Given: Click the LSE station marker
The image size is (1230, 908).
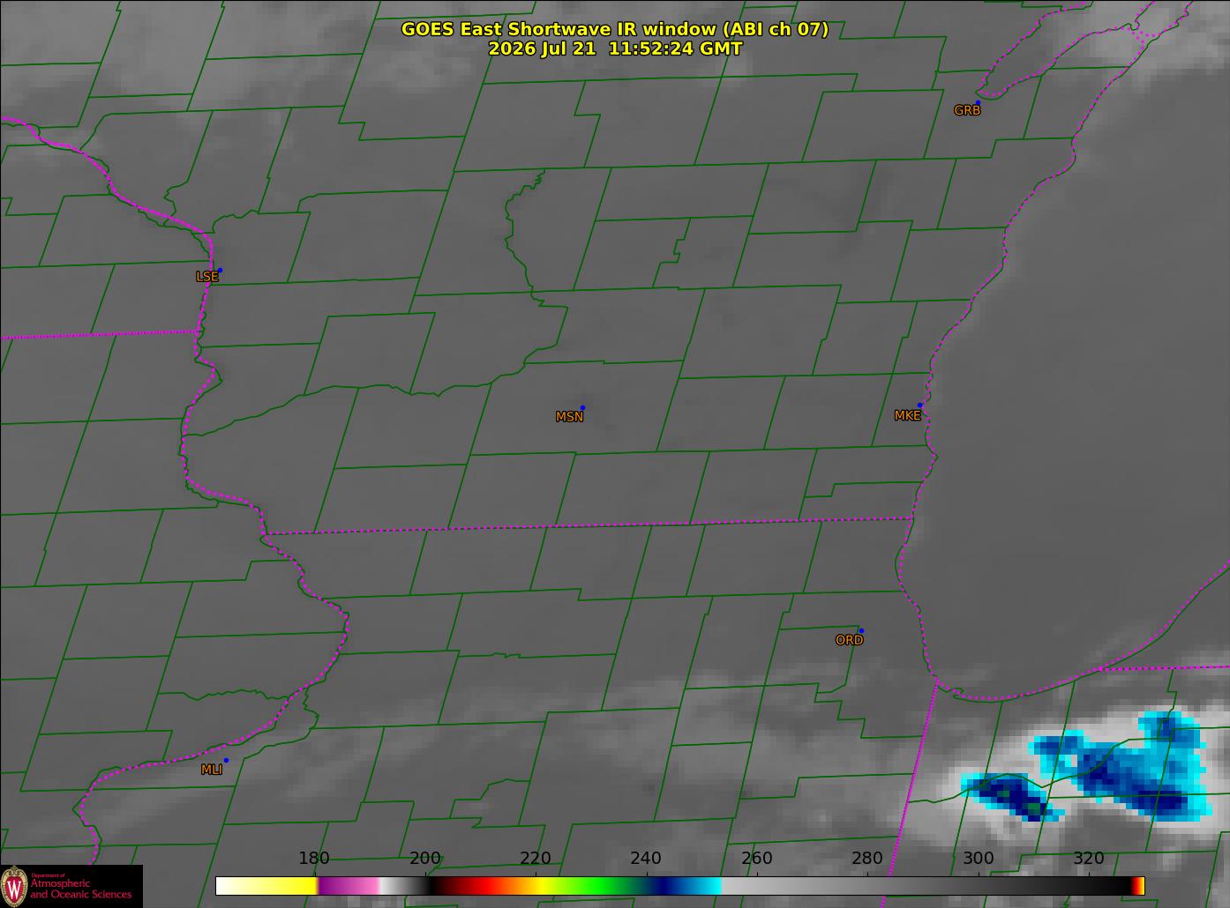Looking at the screenshot, I should tap(220, 271).
